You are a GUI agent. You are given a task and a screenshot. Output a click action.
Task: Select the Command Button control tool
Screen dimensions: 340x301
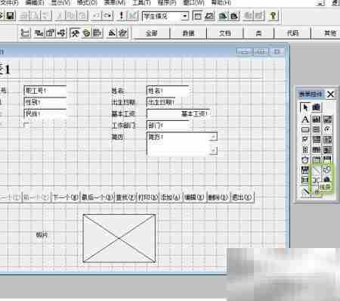(x=305, y=129)
